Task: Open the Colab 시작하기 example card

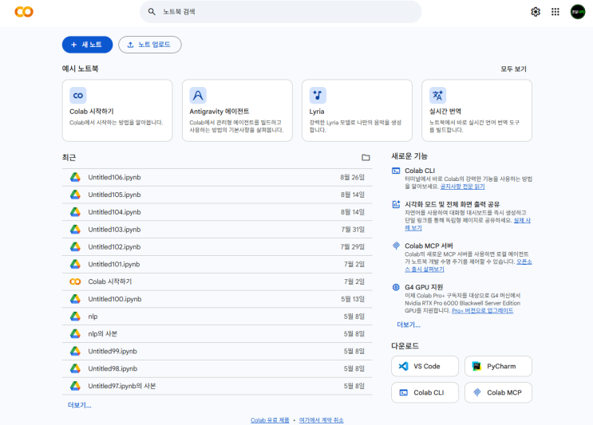Action: coord(117,110)
